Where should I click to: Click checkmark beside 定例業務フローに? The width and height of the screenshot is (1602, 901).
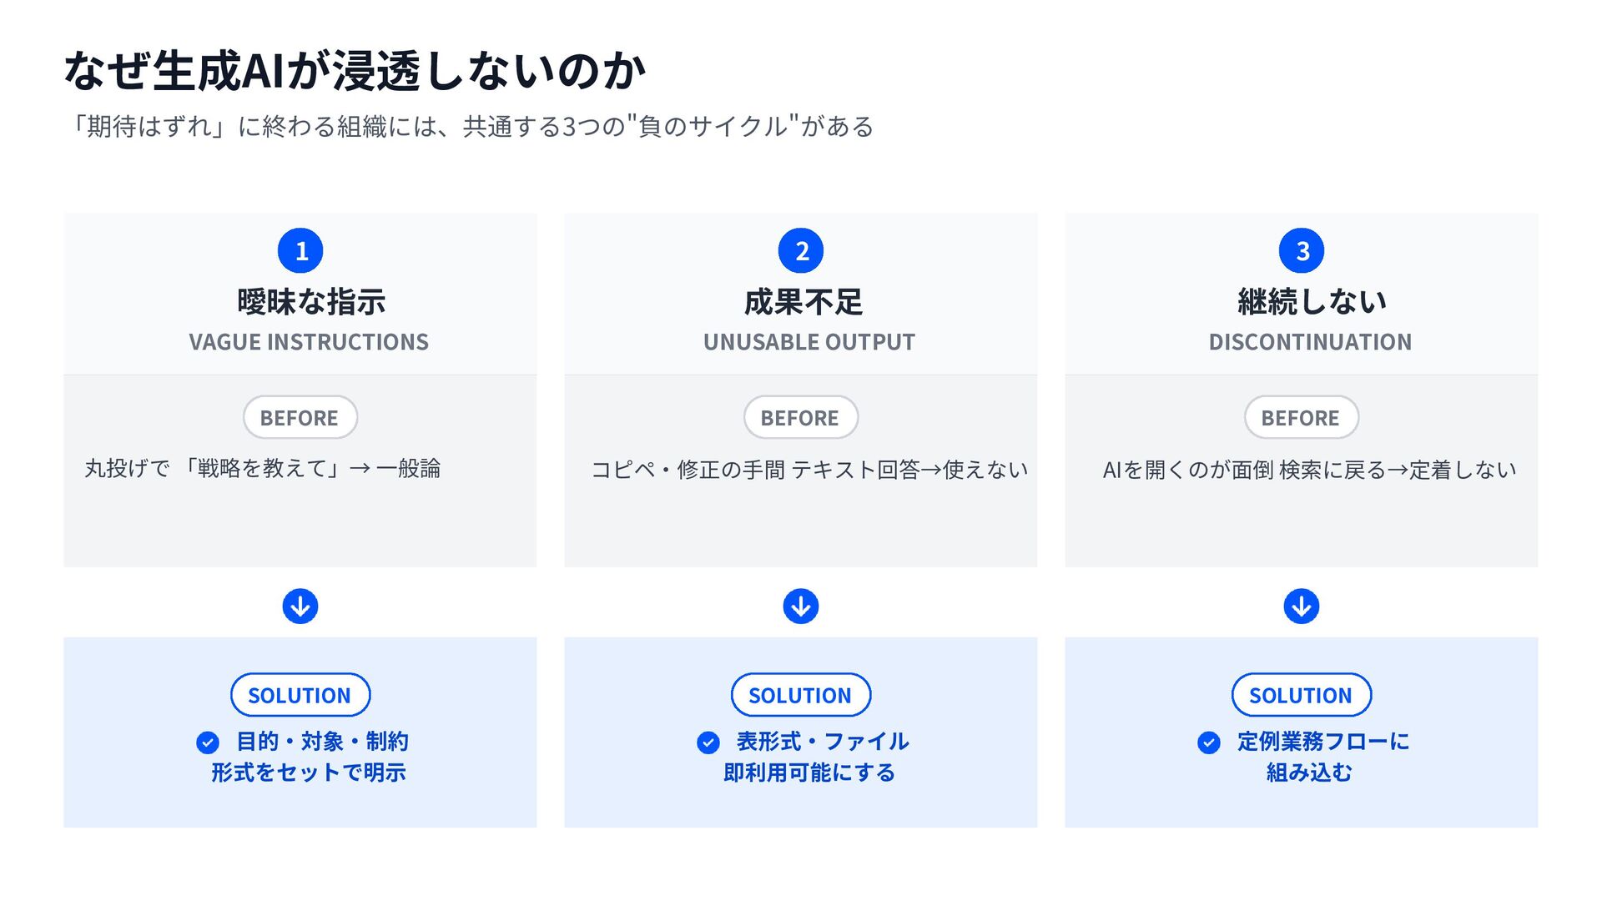coord(1209,742)
